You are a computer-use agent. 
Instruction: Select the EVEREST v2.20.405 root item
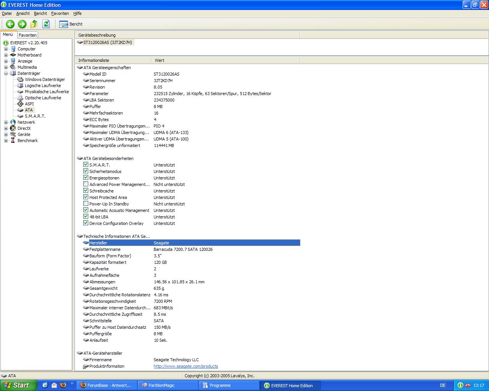point(29,43)
